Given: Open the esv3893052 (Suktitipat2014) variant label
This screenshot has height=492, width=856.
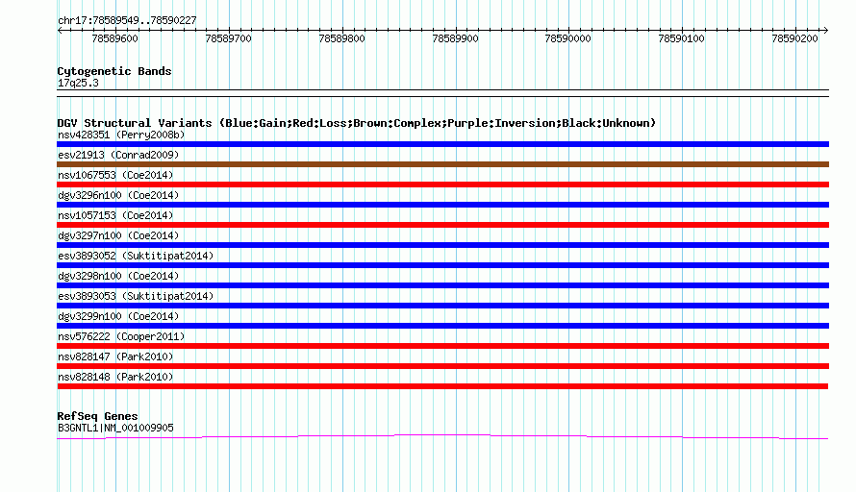Looking at the screenshot, I should pos(136,256).
